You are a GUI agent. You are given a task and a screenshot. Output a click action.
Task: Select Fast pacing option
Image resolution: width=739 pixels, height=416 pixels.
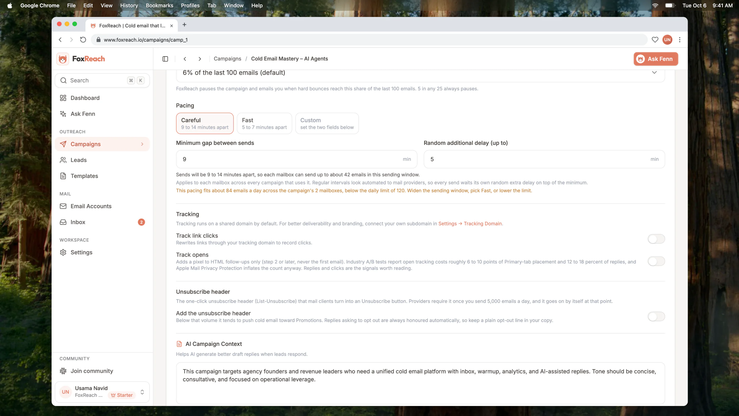tap(264, 124)
